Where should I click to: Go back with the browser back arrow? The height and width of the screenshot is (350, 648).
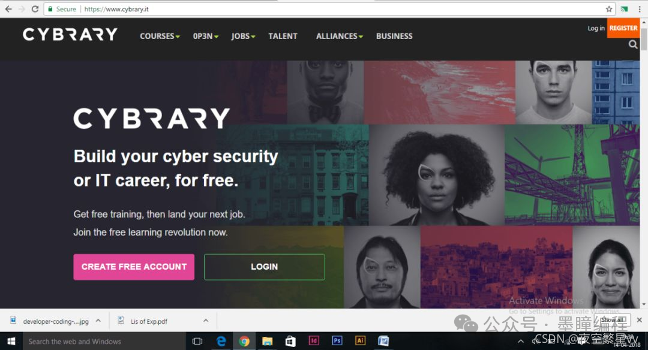(8, 8)
